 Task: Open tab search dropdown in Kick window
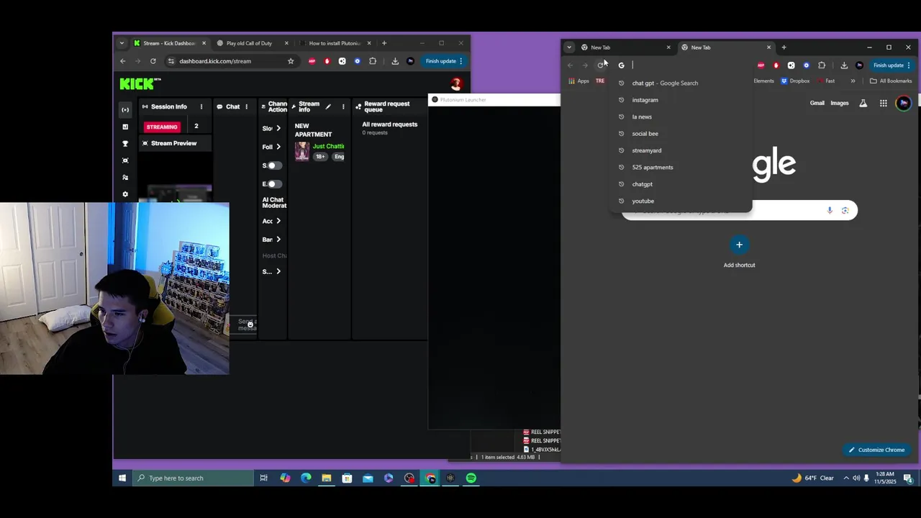(x=122, y=43)
